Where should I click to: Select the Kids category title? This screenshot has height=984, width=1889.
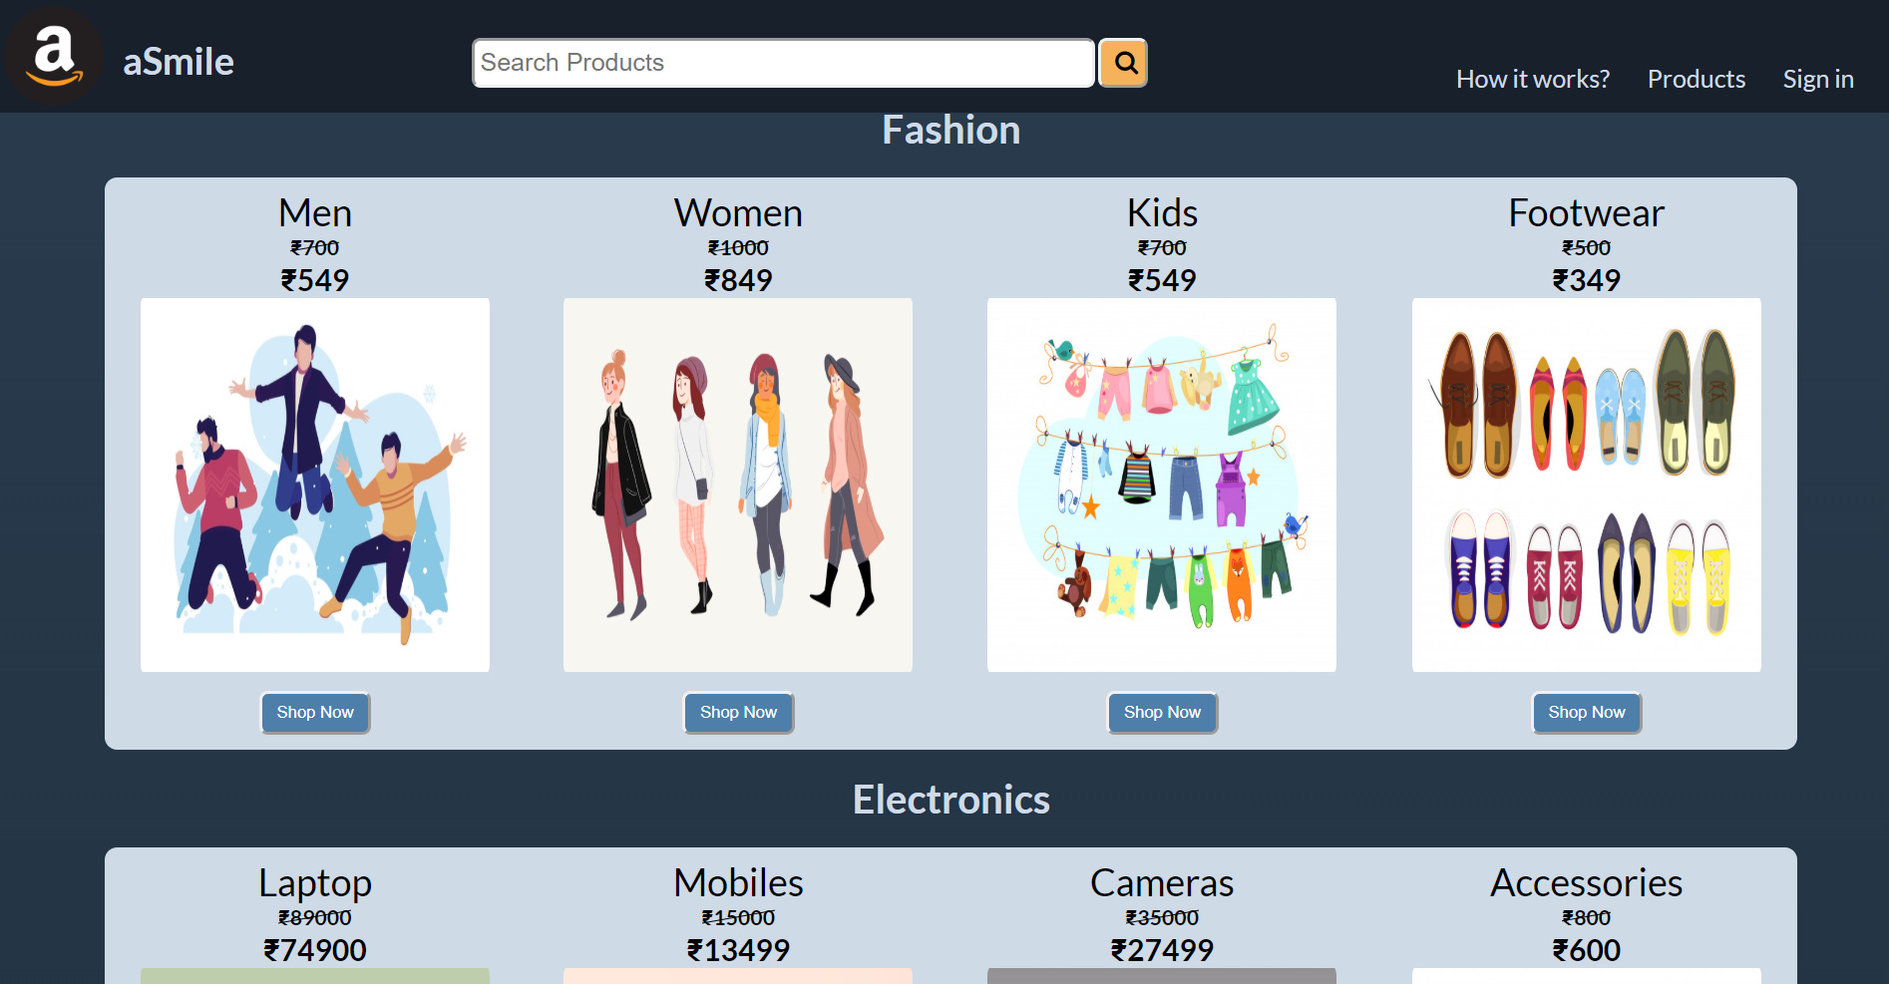1162,213
